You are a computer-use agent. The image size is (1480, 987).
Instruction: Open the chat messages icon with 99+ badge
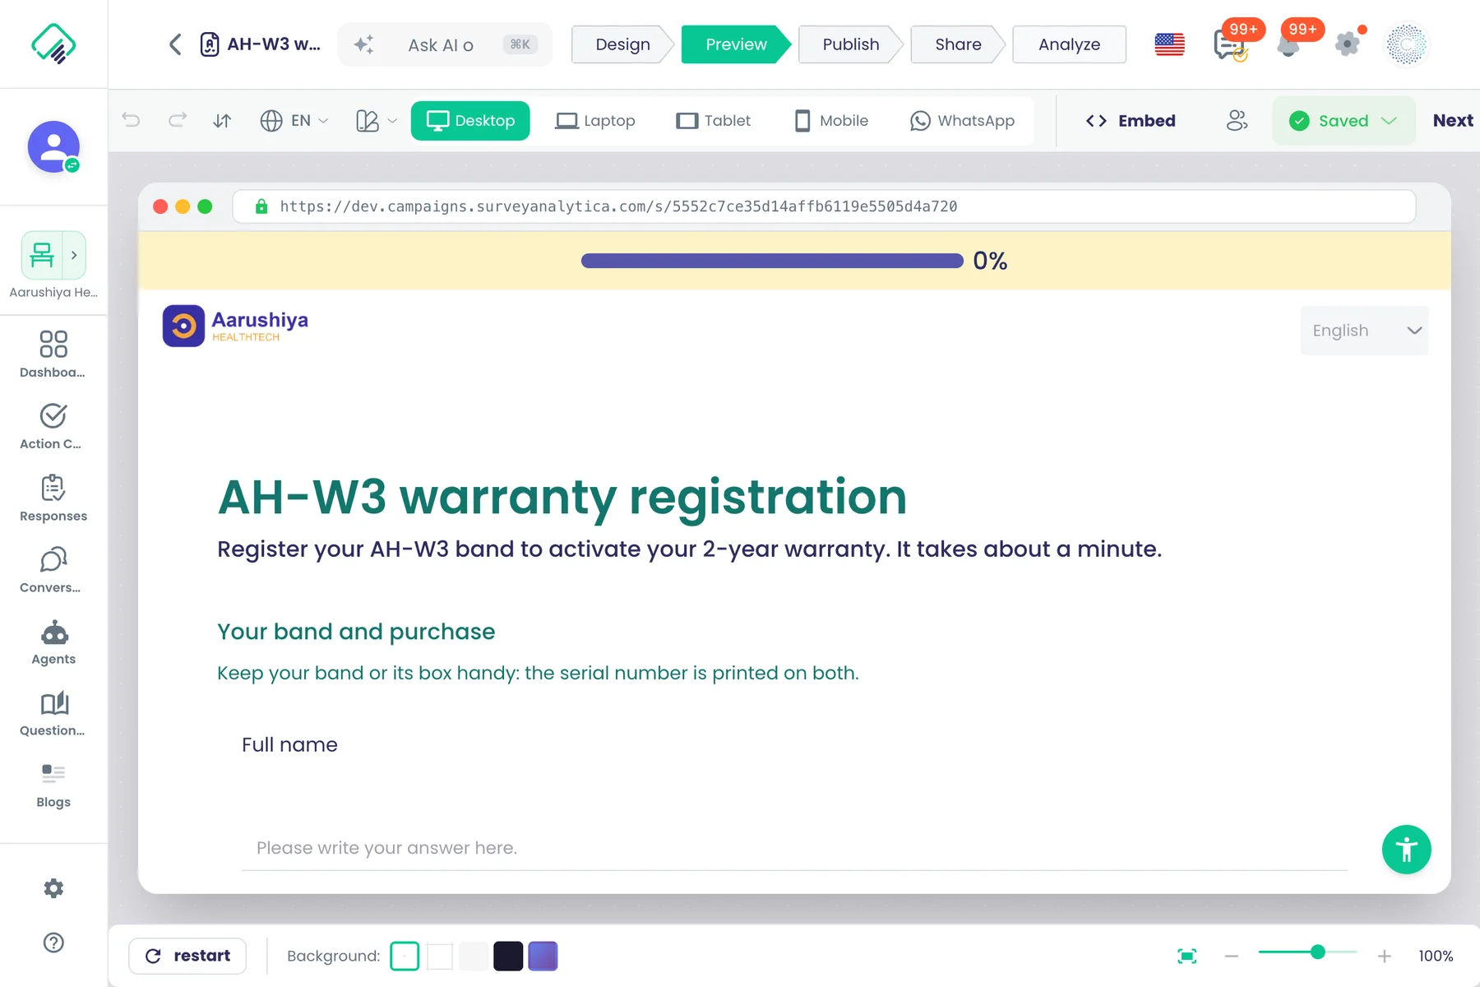[1230, 44]
